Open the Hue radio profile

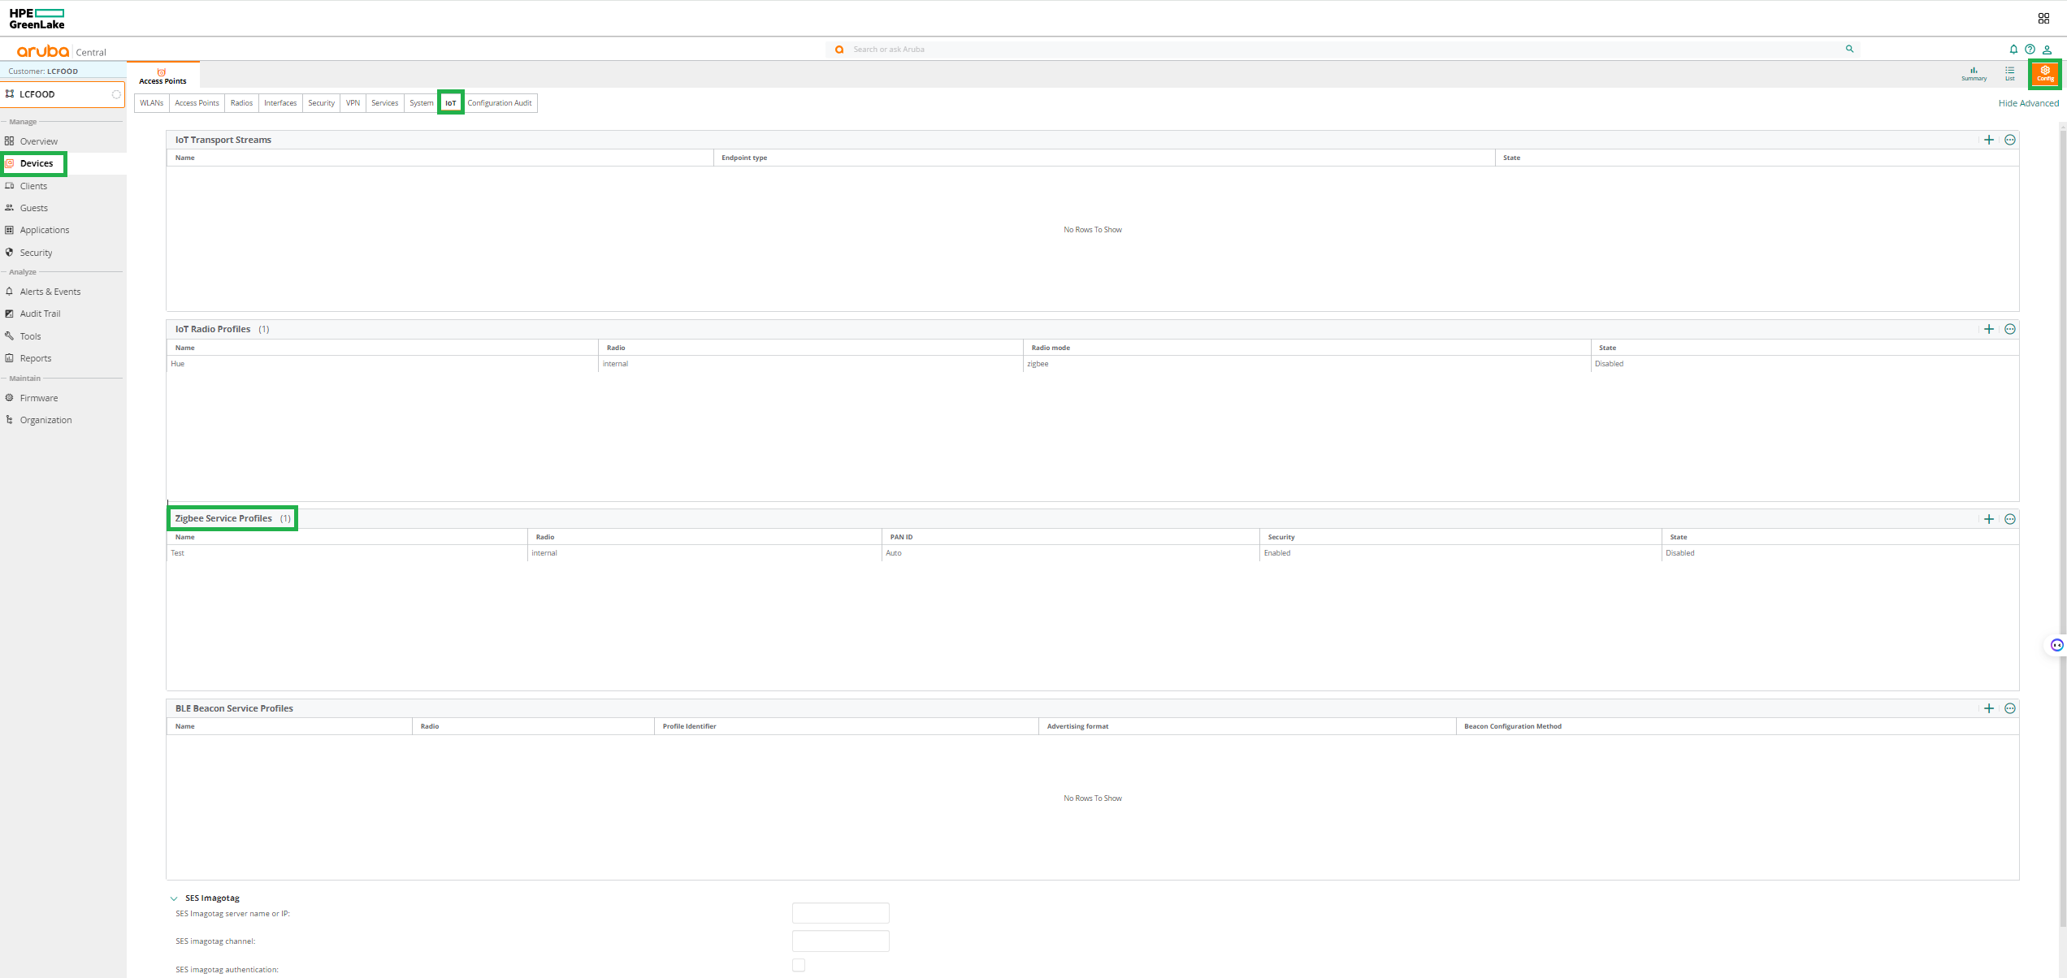[x=178, y=364]
